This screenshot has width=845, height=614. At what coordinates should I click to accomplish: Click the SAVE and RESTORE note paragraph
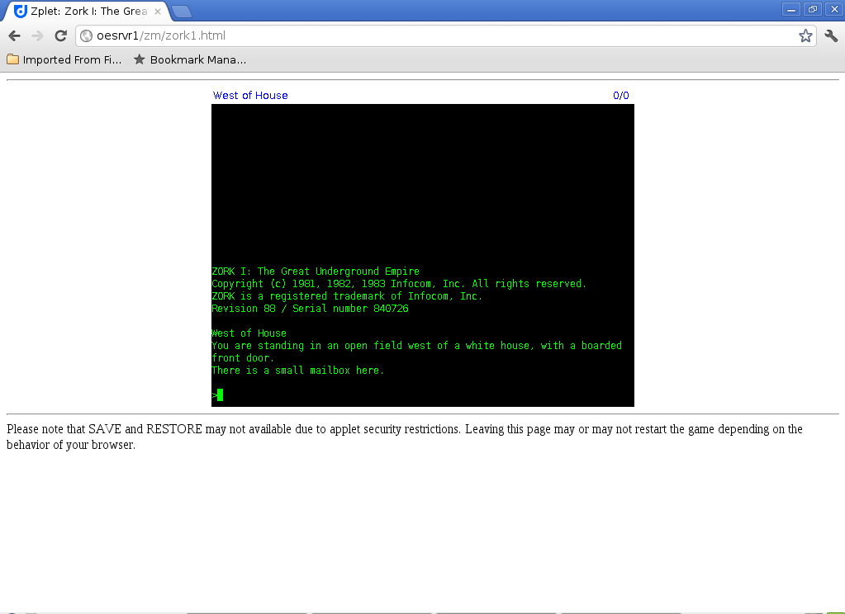(405, 437)
